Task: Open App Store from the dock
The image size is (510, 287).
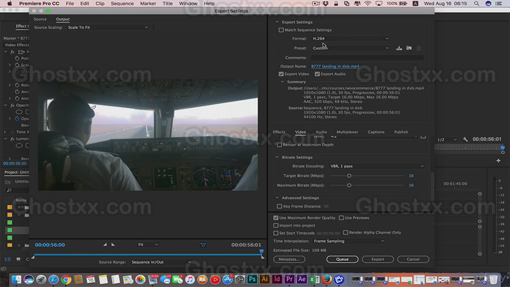Action: pos(227,279)
